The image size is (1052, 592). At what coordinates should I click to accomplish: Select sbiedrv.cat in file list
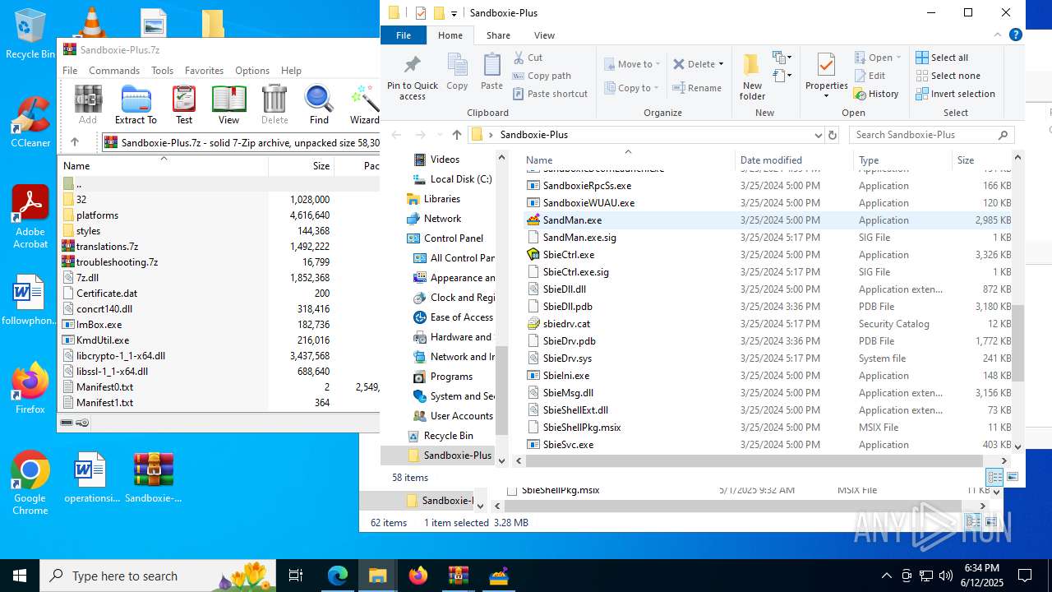tap(566, 324)
